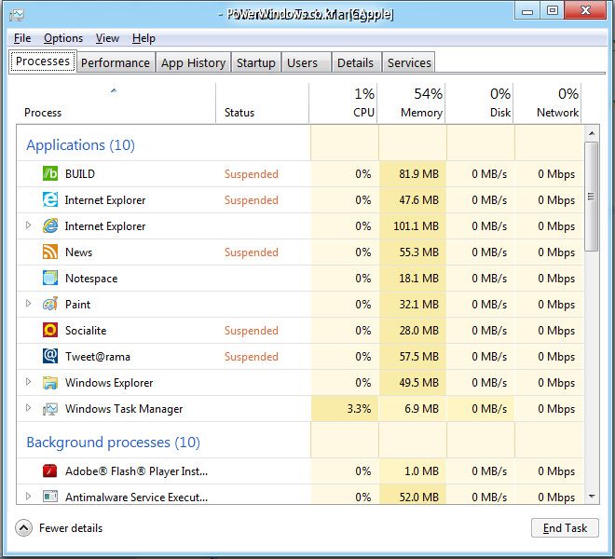Expand the Paint process group
This screenshot has height=559, width=615.
[28, 304]
